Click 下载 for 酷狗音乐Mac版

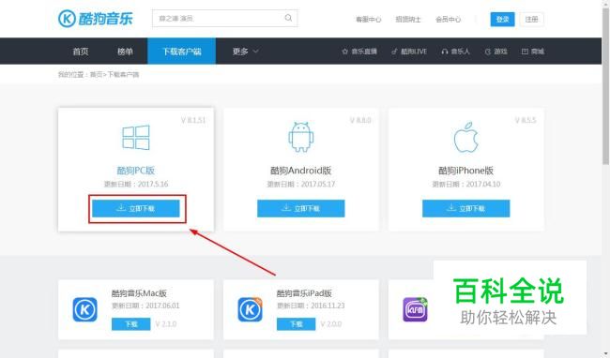pyautogui.click(x=131, y=324)
